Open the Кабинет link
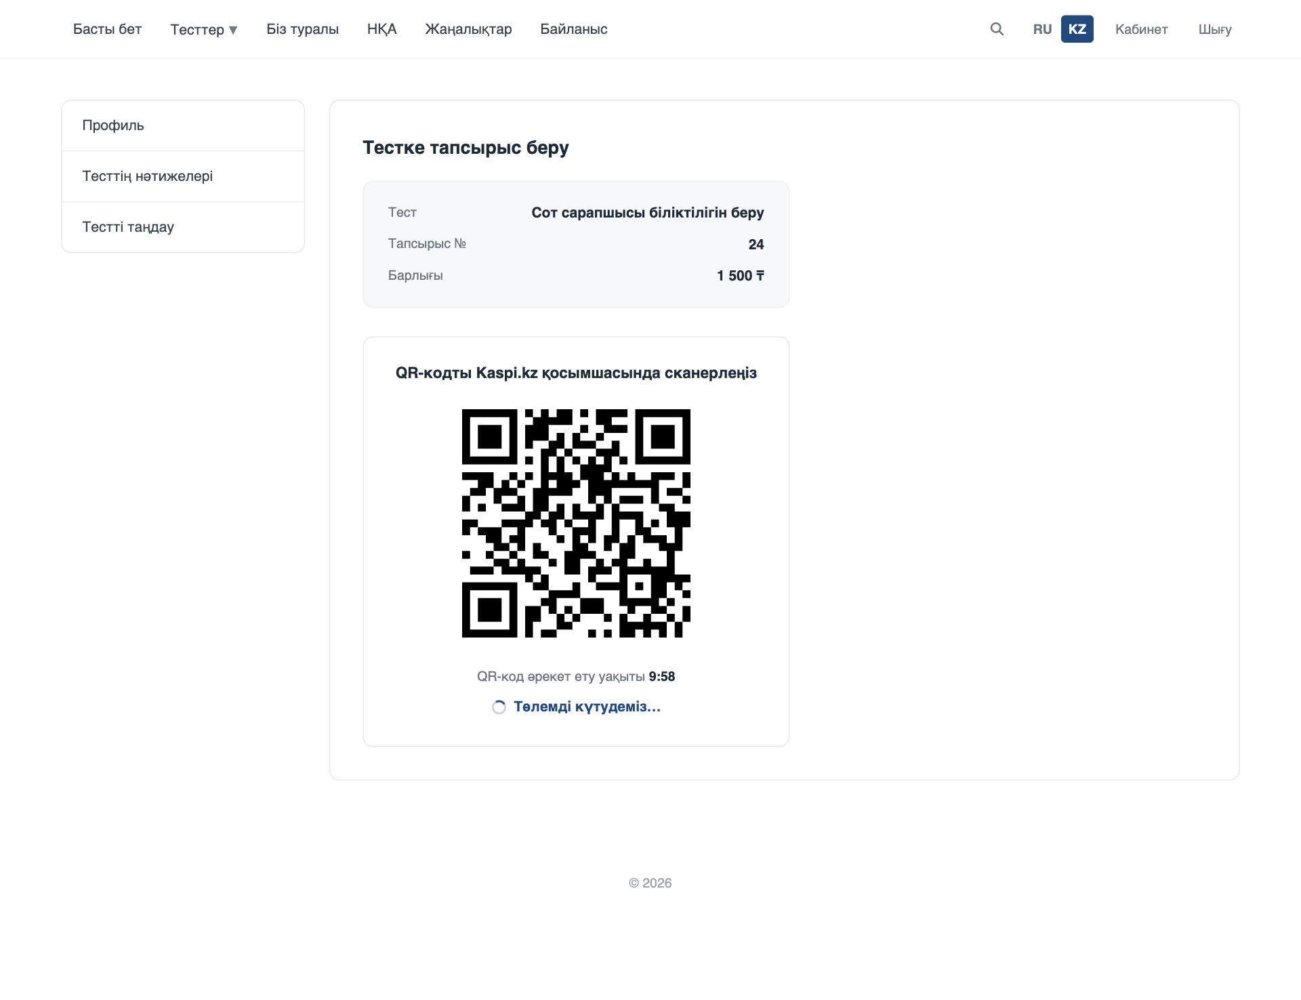Image resolution: width=1301 pixels, height=1000 pixels. (x=1142, y=29)
